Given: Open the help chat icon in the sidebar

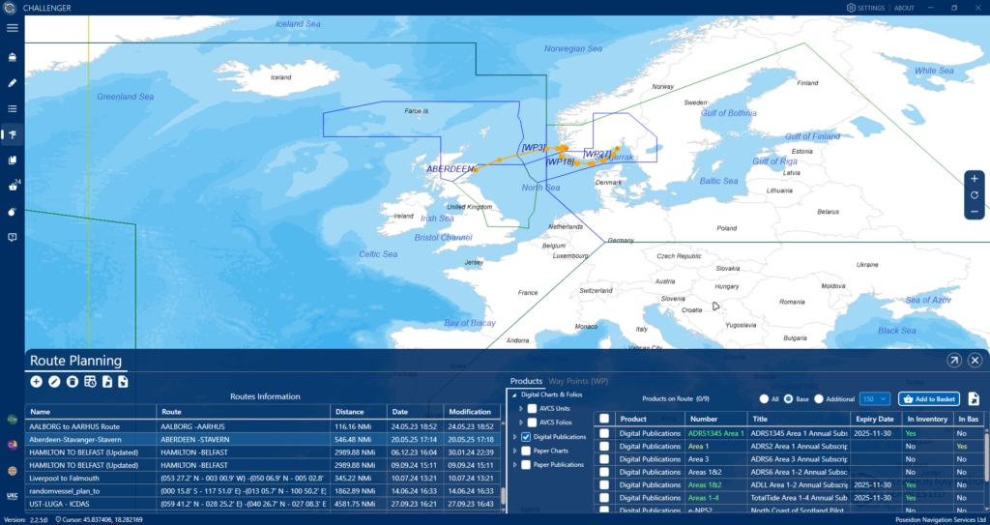Looking at the screenshot, I should (12, 238).
